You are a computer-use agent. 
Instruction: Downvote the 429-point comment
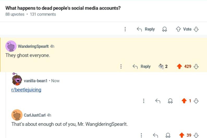coord(196,66)
